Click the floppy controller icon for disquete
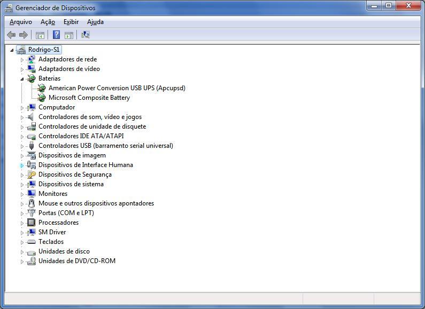425x309 pixels. (x=32, y=126)
